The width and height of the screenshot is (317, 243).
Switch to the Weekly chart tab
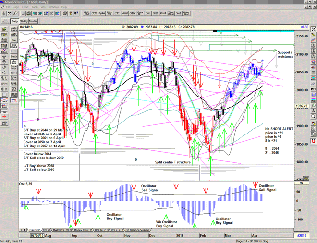[23, 22]
